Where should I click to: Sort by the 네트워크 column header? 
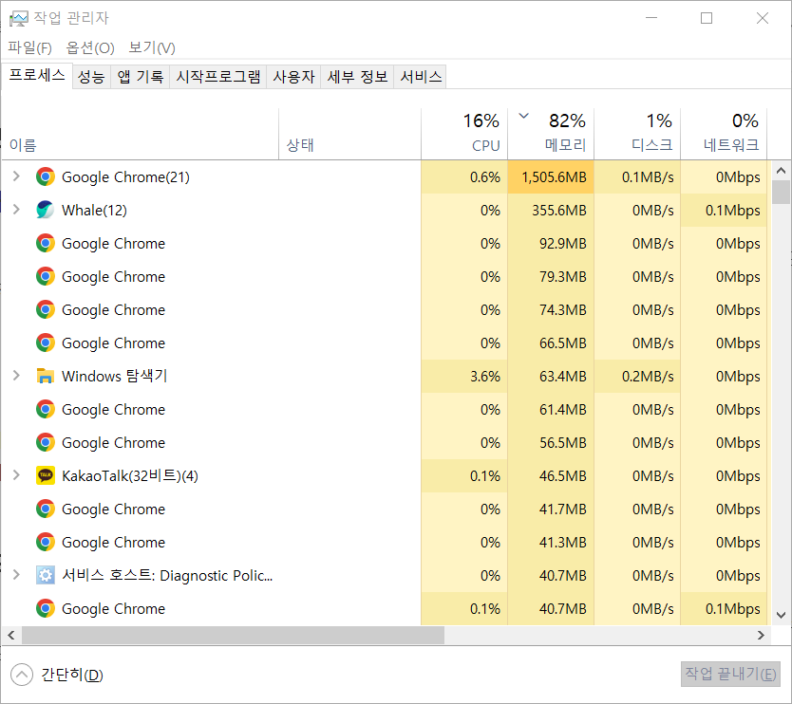tap(724, 134)
